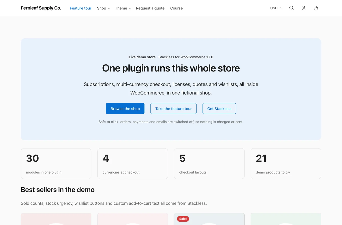Click Take the feature tour button

click(x=174, y=108)
